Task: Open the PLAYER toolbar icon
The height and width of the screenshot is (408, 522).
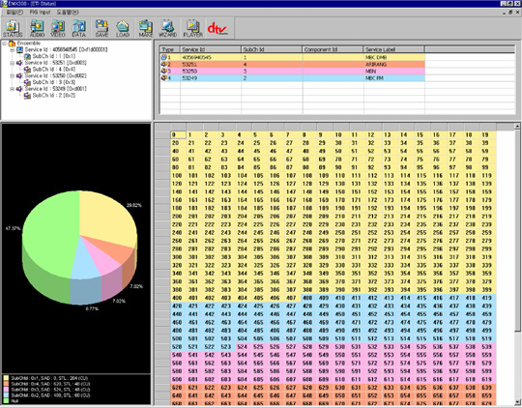Action: [192, 28]
